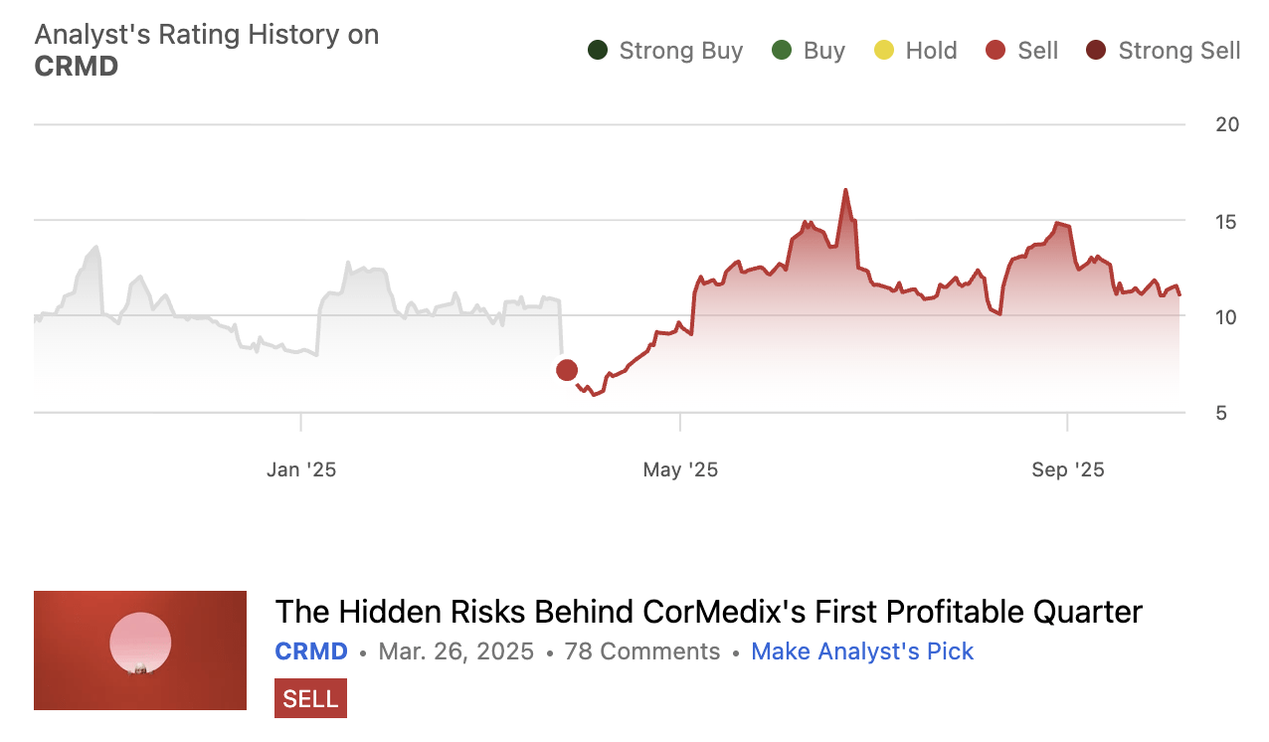The height and width of the screenshot is (742, 1269).
Task: Click the red SELL rating badge
Action: point(310,698)
